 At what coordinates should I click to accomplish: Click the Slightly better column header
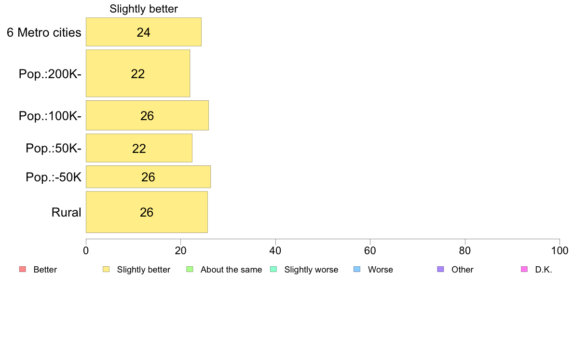[144, 9]
